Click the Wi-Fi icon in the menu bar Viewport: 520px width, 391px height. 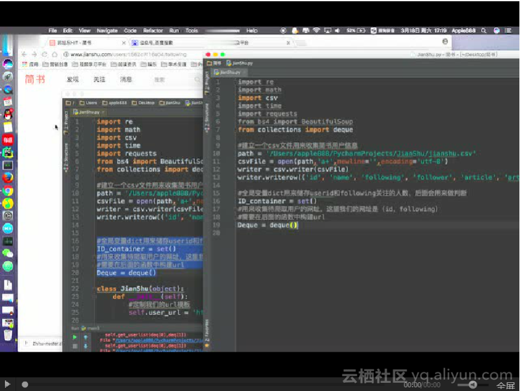click(316, 30)
